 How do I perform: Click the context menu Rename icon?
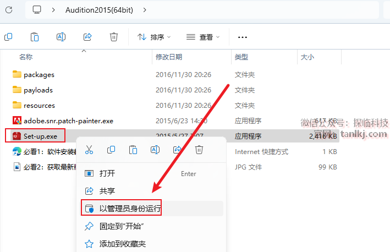[x=155, y=150]
